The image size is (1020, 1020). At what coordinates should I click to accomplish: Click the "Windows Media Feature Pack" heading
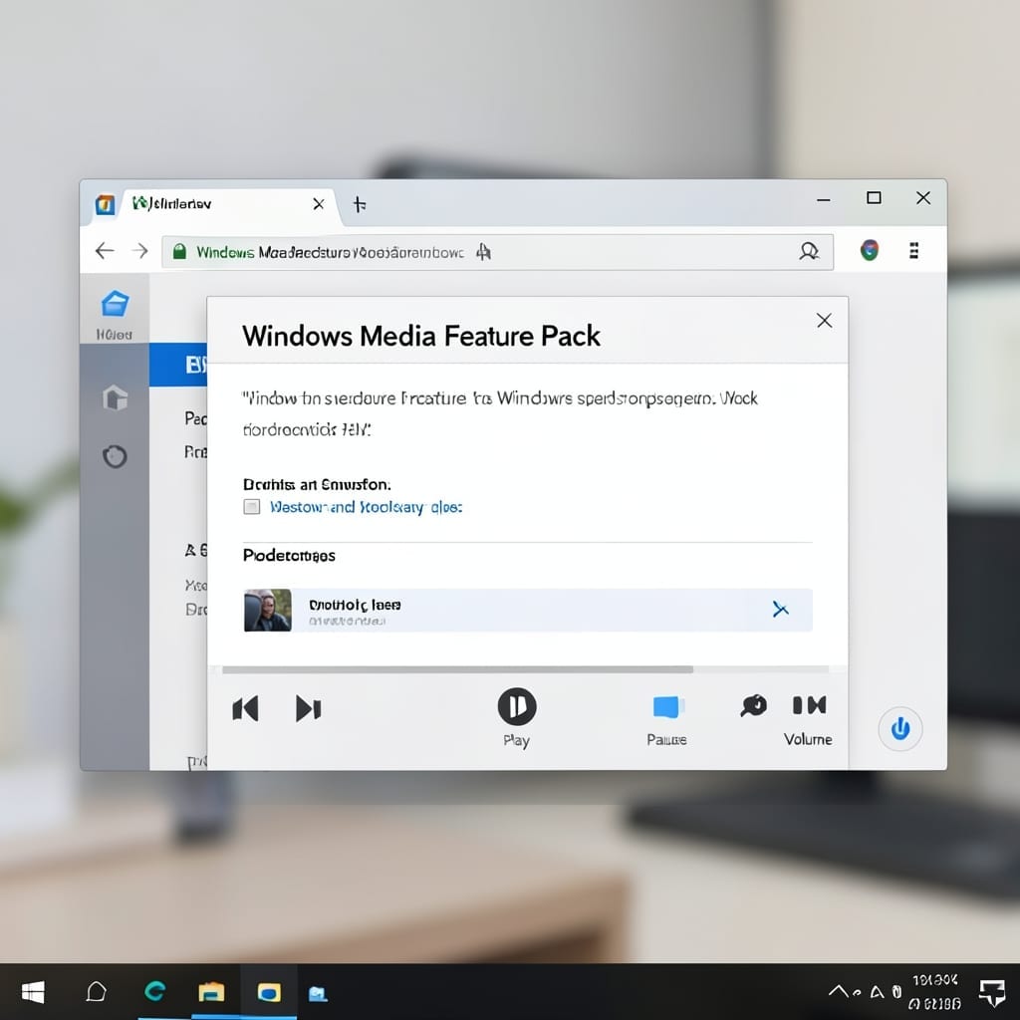(x=421, y=337)
